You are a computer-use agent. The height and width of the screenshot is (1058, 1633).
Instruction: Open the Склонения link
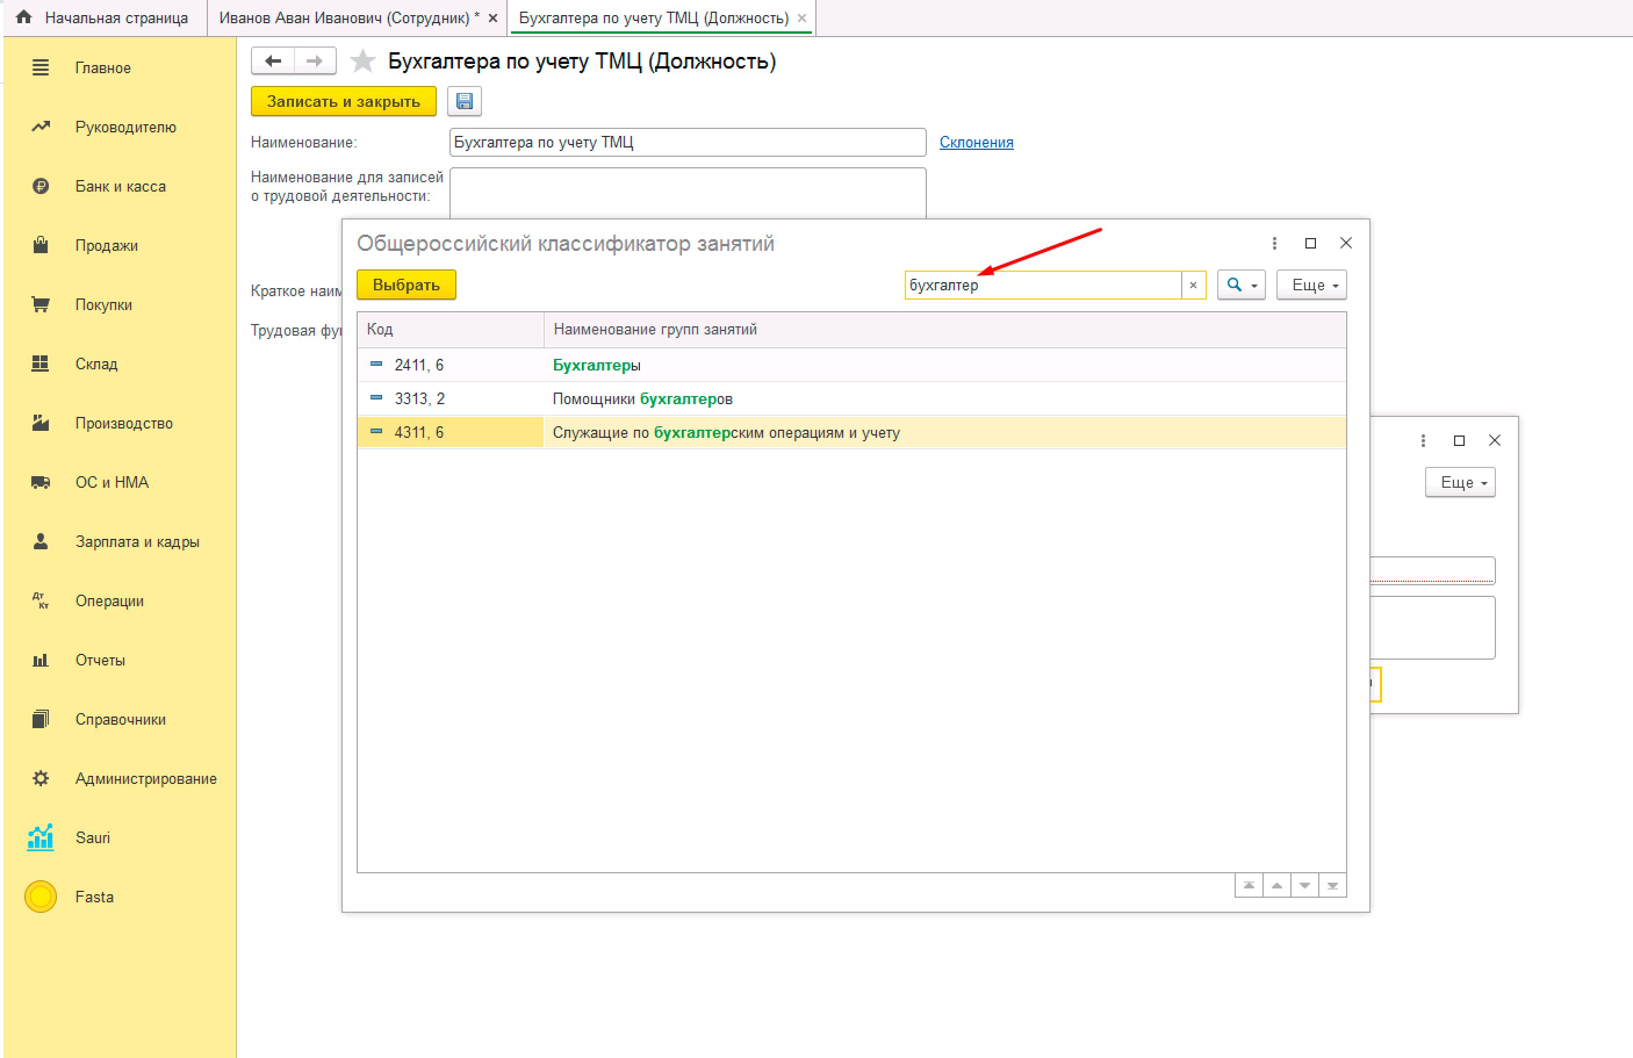point(976,142)
